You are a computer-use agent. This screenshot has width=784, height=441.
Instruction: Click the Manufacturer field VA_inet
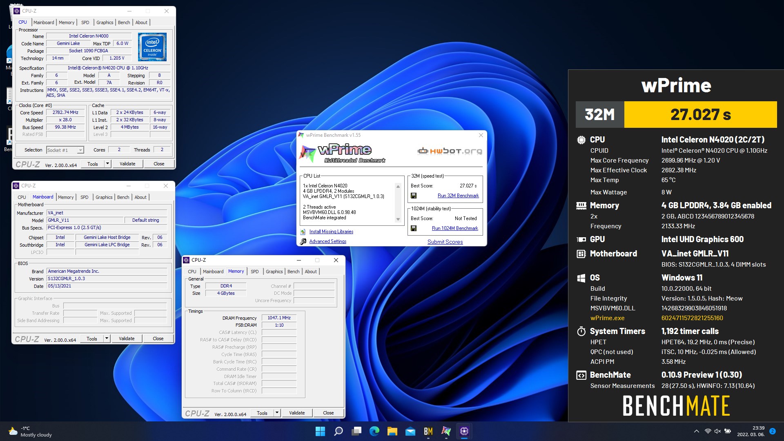pos(107,213)
